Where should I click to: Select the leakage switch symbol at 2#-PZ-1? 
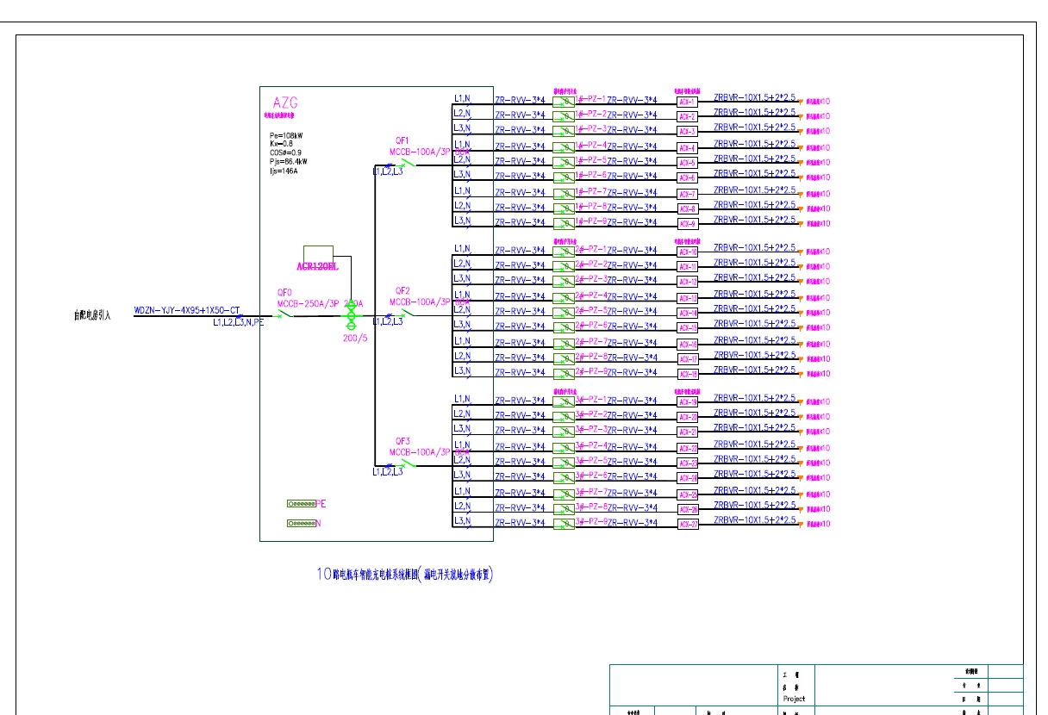pos(564,252)
